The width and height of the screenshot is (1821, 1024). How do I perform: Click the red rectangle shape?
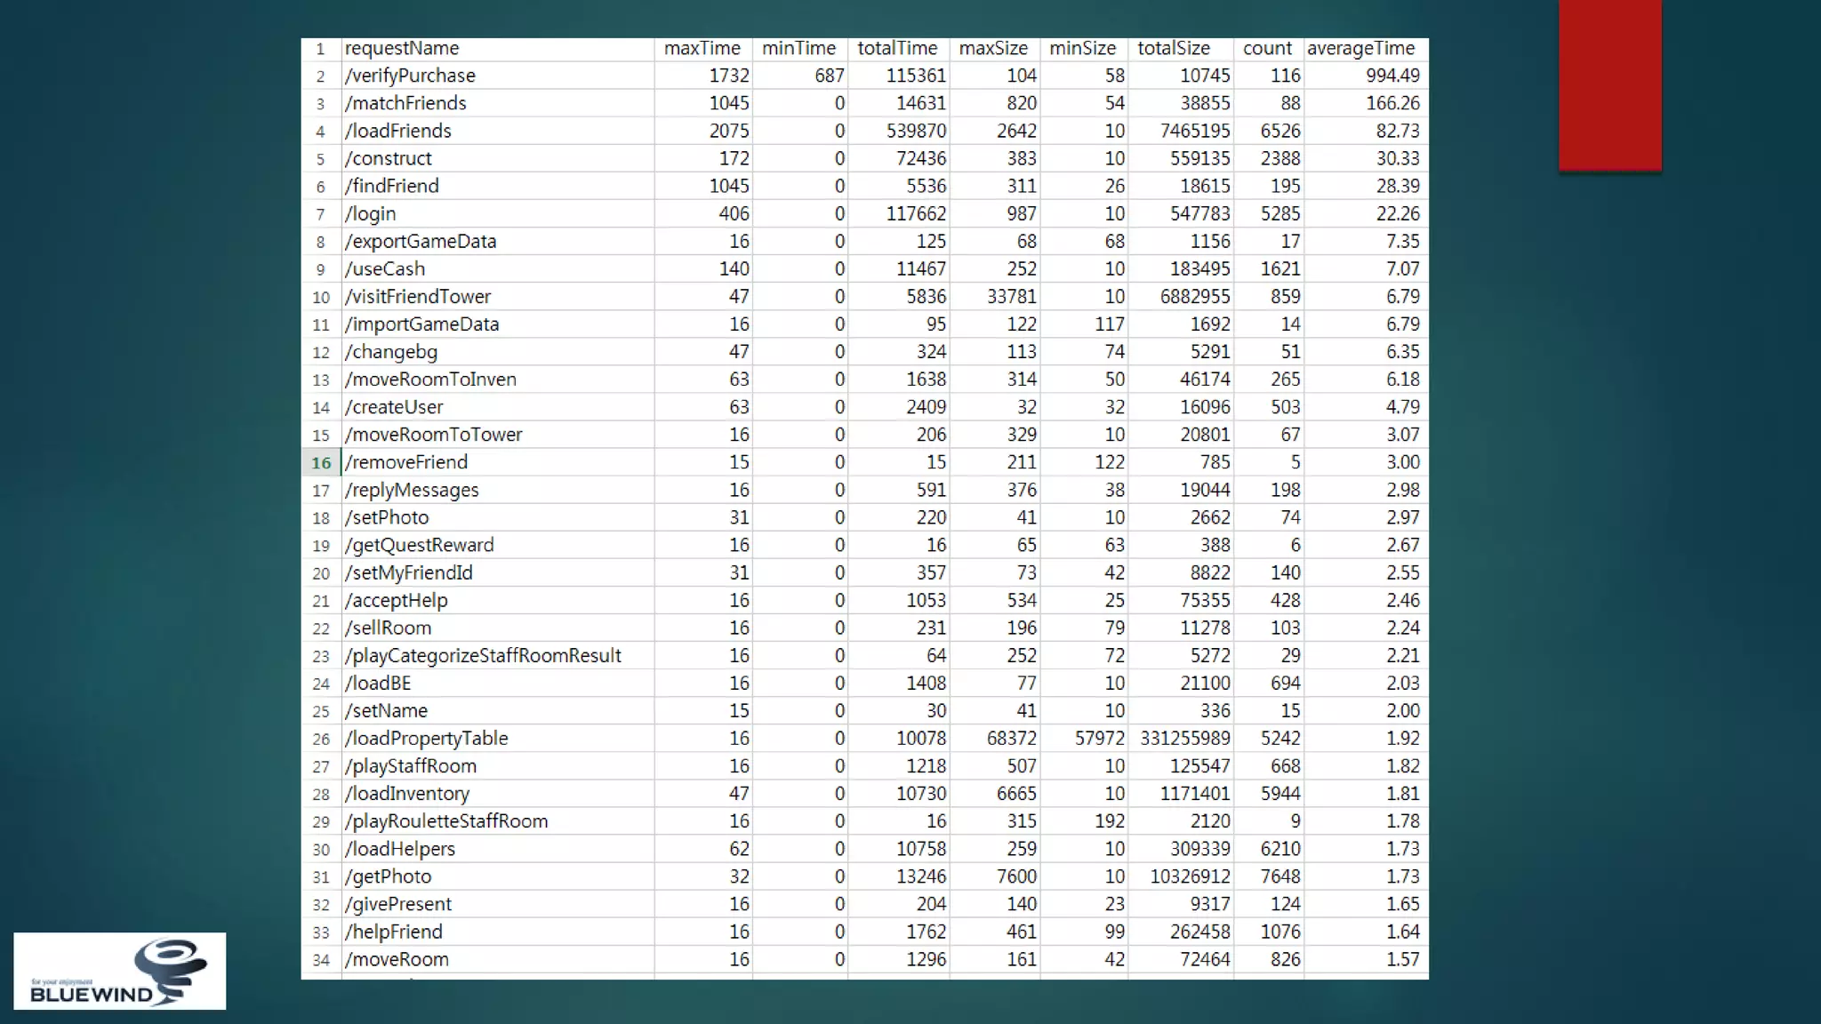point(1609,84)
